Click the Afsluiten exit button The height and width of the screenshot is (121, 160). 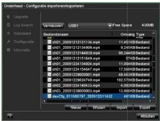pyautogui.click(x=148, y=116)
